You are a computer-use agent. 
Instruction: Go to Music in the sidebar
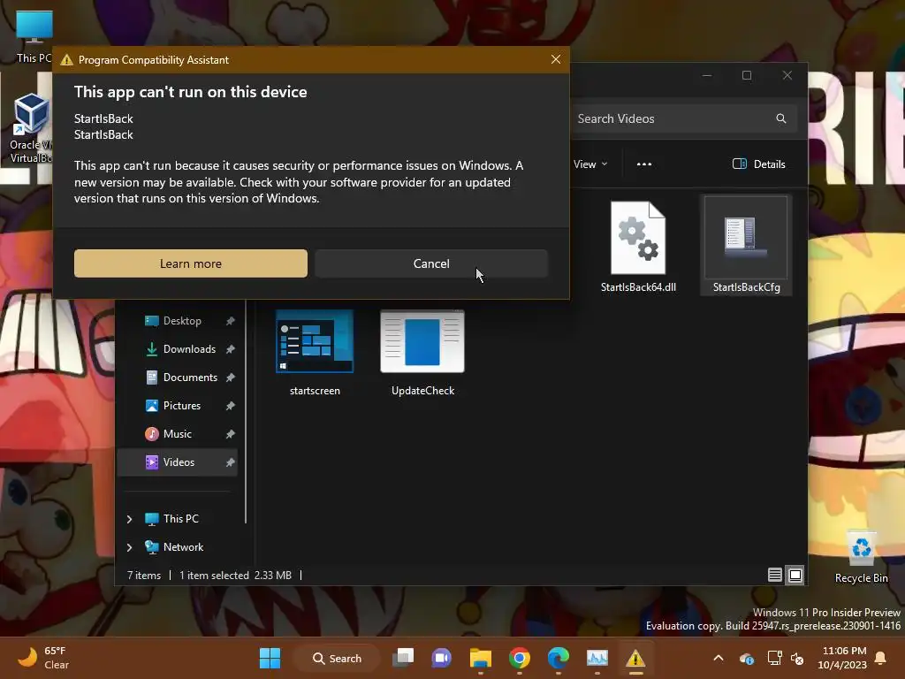click(x=177, y=433)
